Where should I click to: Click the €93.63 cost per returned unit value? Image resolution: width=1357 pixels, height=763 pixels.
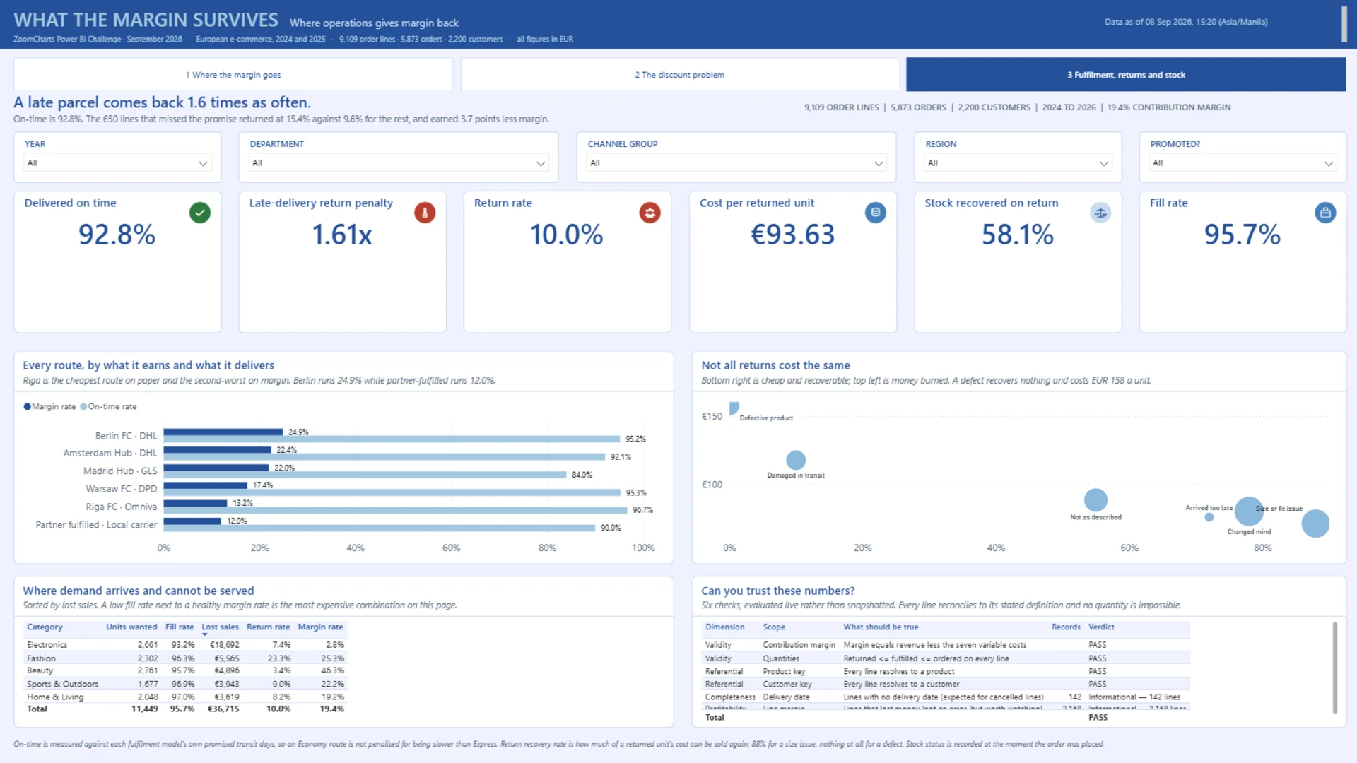click(792, 235)
